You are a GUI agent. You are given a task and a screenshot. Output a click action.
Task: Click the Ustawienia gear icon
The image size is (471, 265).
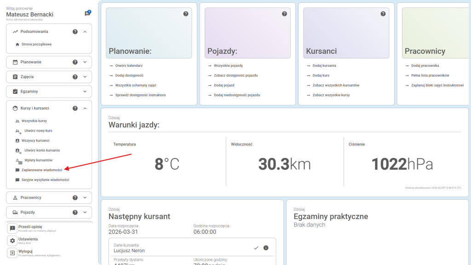[12, 241]
